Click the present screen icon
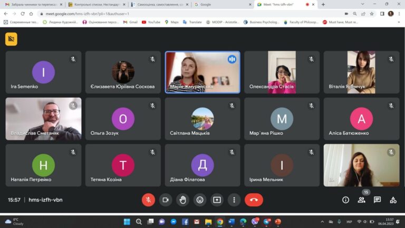Image resolution: width=405 pixels, height=228 pixels. [217, 200]
